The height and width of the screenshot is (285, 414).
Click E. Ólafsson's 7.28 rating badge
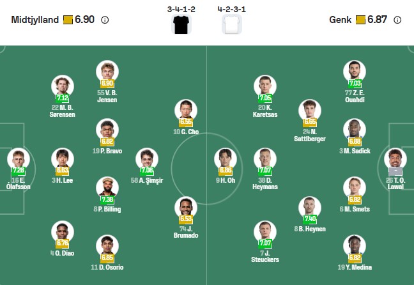[x=19, y=171]
